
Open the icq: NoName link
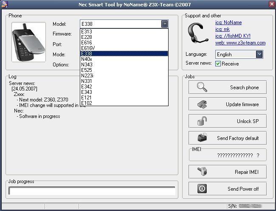click(228, 22)
